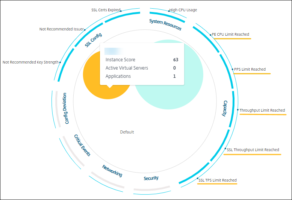Screen dimensions: 292x200
Task: Click the SSL Throughput Limit Reached indicator
Action: click(253, 150)
